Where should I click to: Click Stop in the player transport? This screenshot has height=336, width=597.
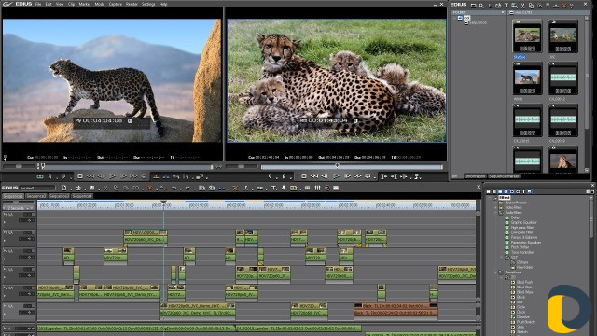[x=80, y=176]
